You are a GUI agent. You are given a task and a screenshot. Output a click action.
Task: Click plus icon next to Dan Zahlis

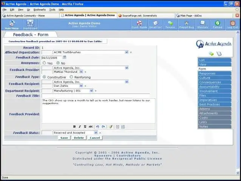pos(85,86)
